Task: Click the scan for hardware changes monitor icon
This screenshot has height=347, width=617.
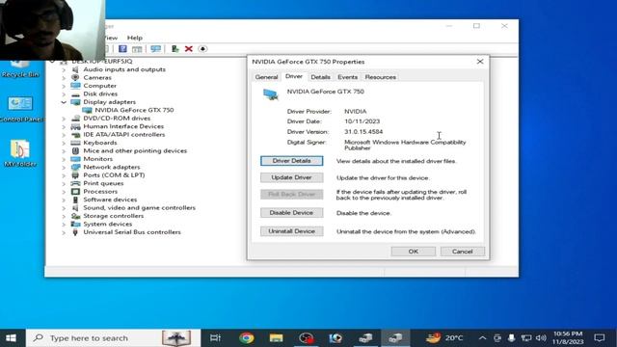Action: pos(156,49)
